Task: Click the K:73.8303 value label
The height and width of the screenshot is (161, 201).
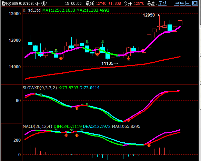Action: (x=68, y=88)
